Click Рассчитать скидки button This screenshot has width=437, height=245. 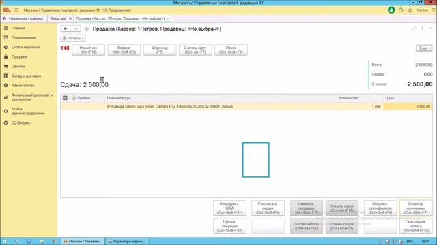click(268, 208)
